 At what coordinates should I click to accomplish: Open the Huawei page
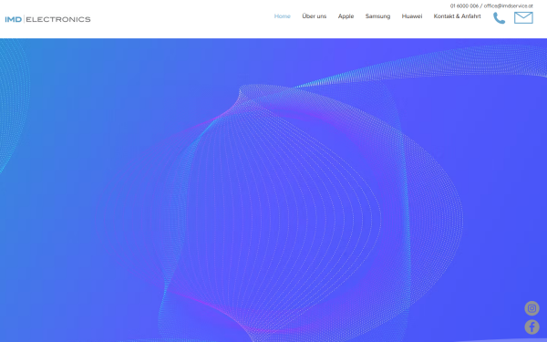pyautogui.click(x=412, y=16)
